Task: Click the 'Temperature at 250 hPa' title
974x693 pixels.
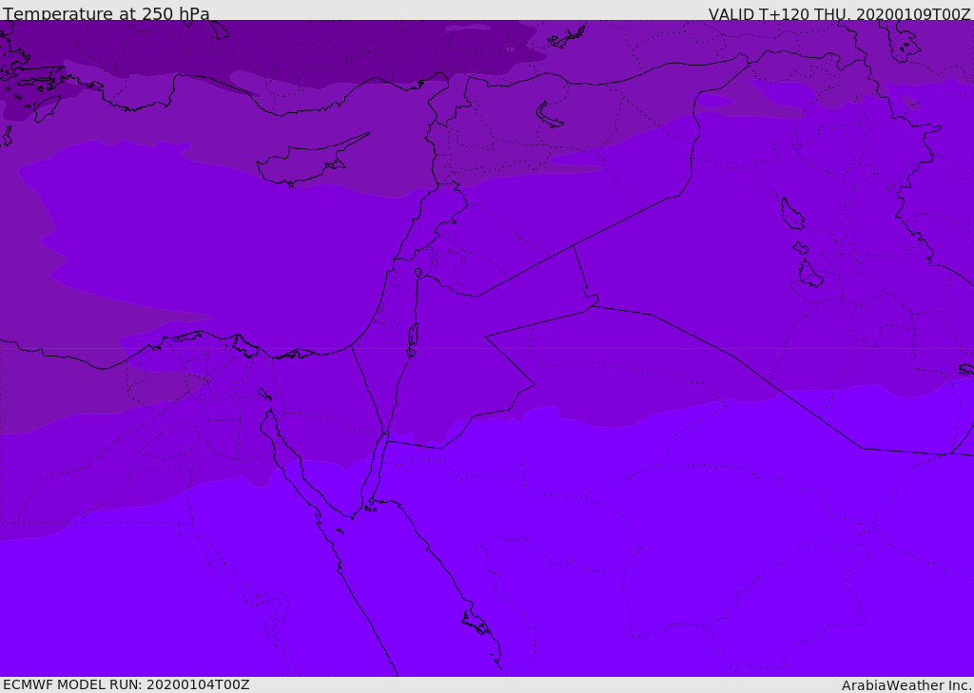Action: pos(107,13)
